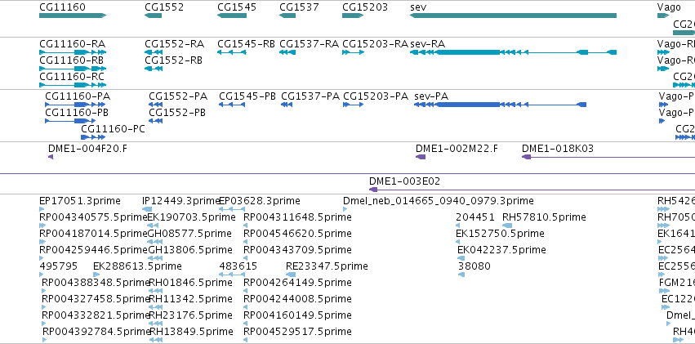Click the RH13849.5prime EST
695x344 pixels.
156,341
